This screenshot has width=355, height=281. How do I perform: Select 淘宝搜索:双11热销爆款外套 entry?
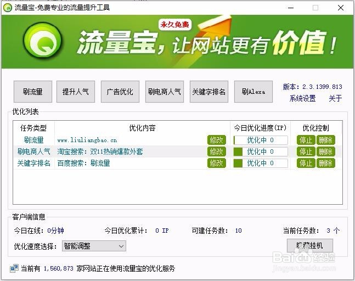[100, 151]
